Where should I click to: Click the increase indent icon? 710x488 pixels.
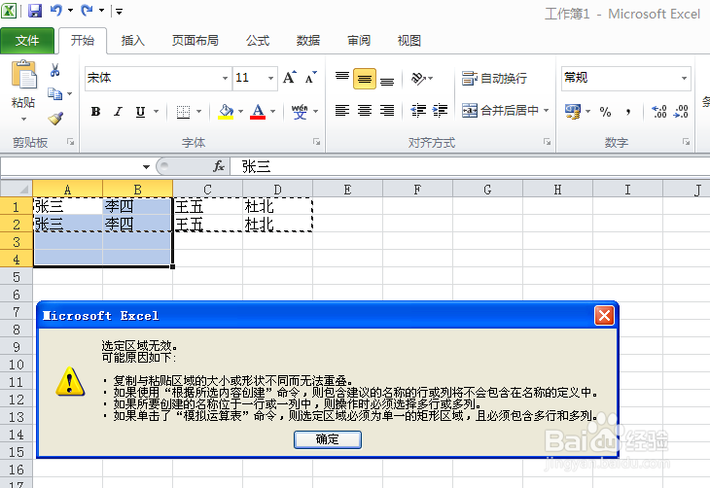pos(440,110)
